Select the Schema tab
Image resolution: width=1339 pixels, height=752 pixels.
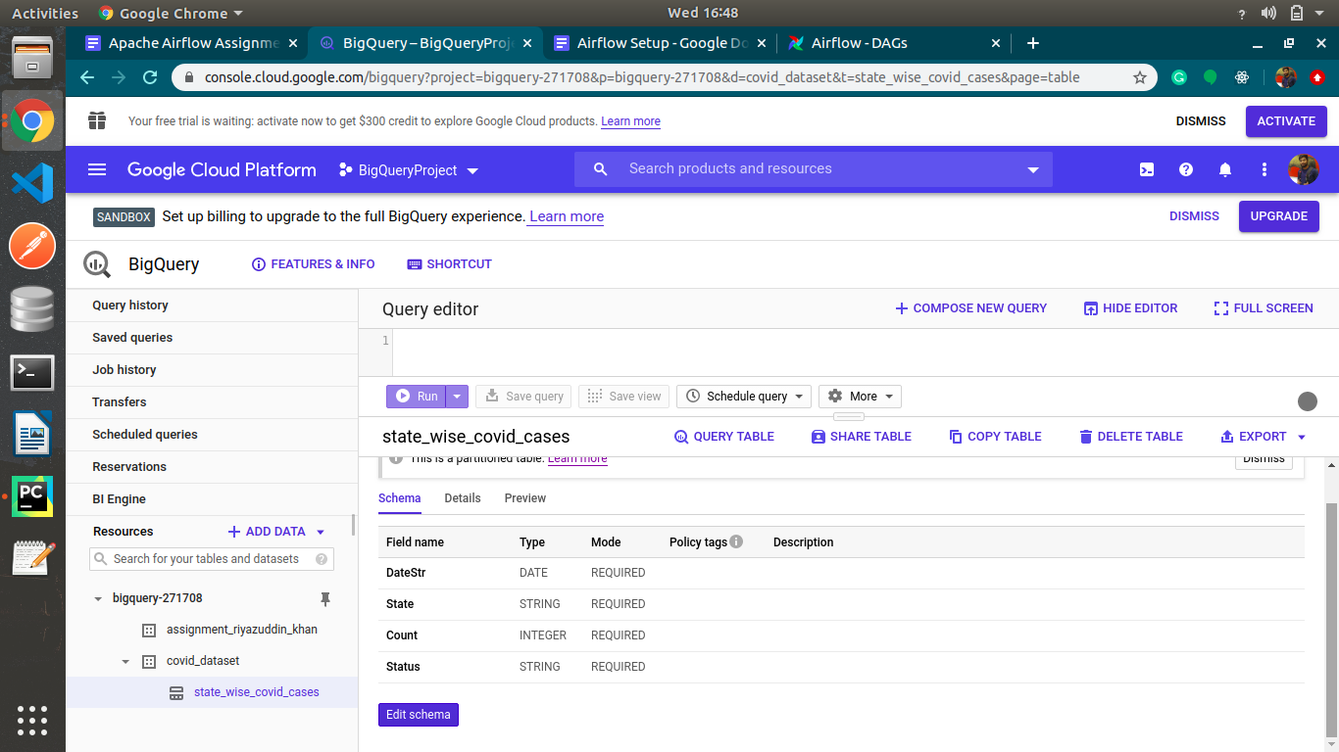pos(400,498)
